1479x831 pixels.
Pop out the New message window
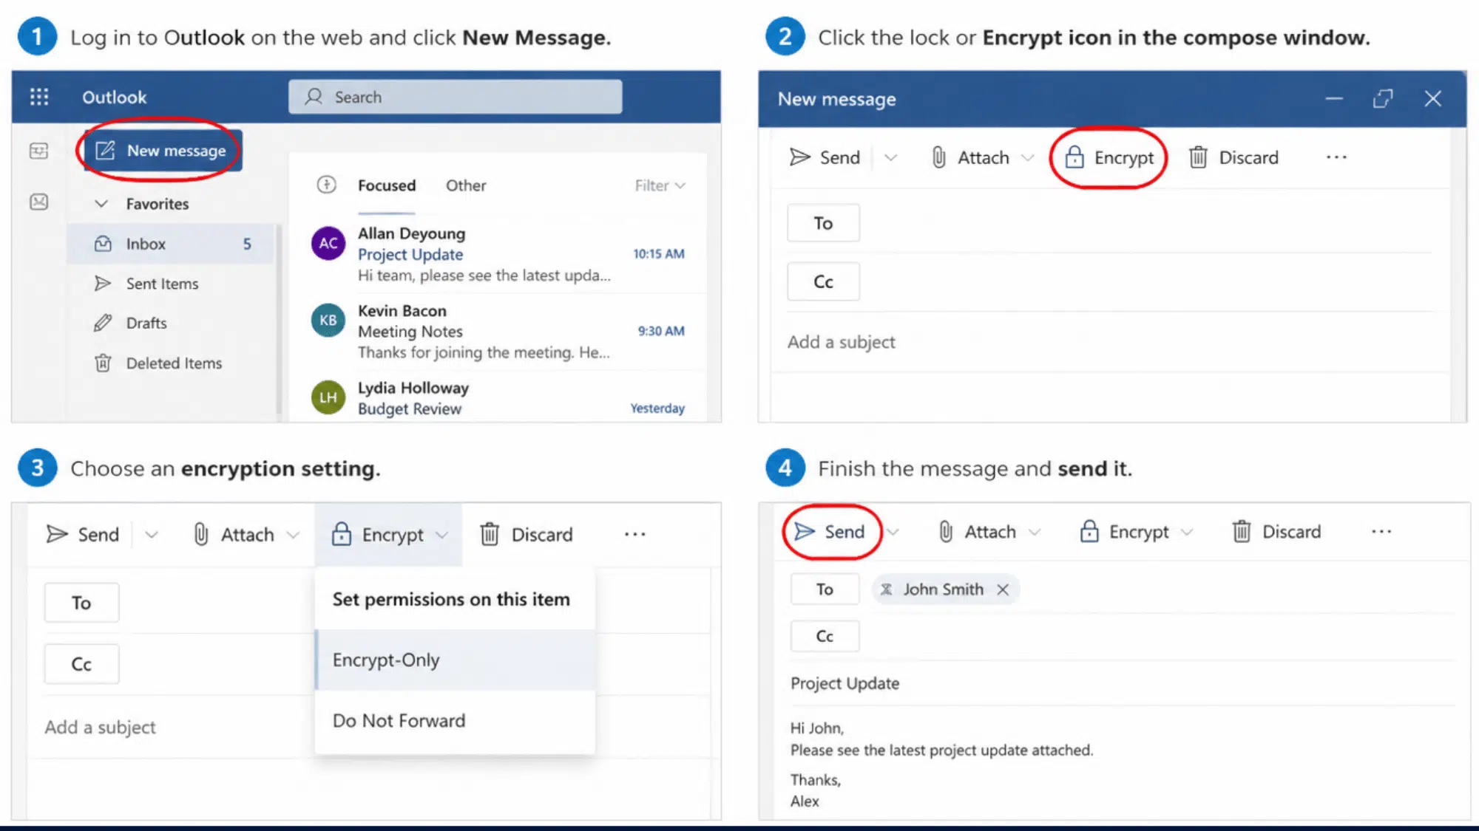pyautogui.click(x=1382, y=98)
